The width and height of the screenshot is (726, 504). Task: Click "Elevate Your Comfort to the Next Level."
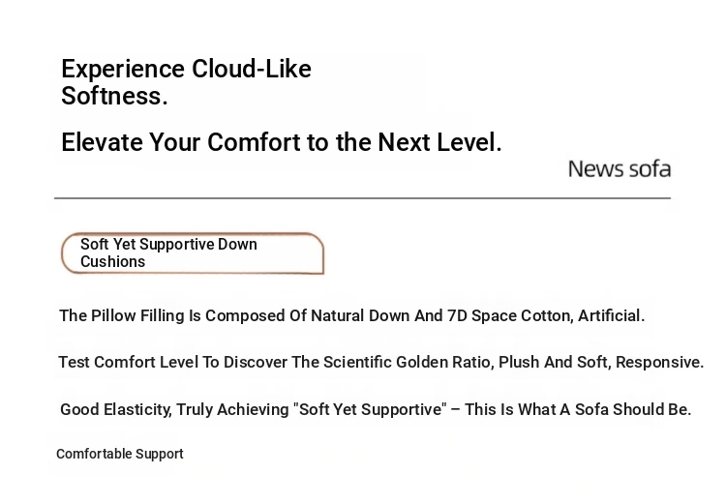pos(281,143)
